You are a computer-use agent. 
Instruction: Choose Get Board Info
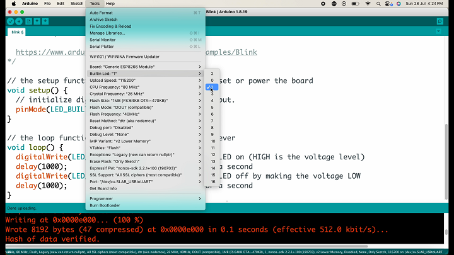pos(146,188)
